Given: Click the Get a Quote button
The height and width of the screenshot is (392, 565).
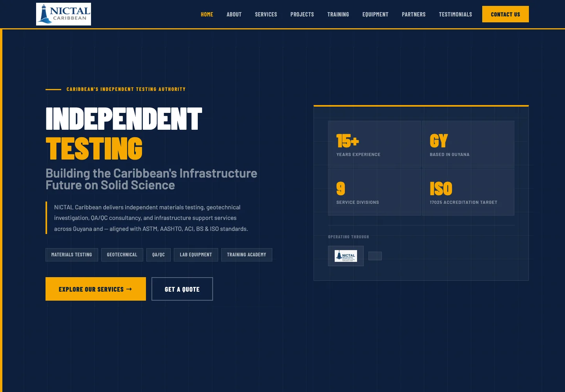Looking at the screenshot, I should tap(182, 289).
